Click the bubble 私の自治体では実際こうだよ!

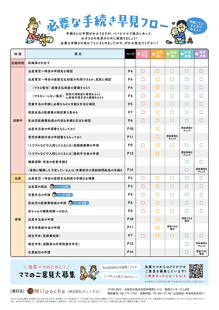click(x=120, y=267)
